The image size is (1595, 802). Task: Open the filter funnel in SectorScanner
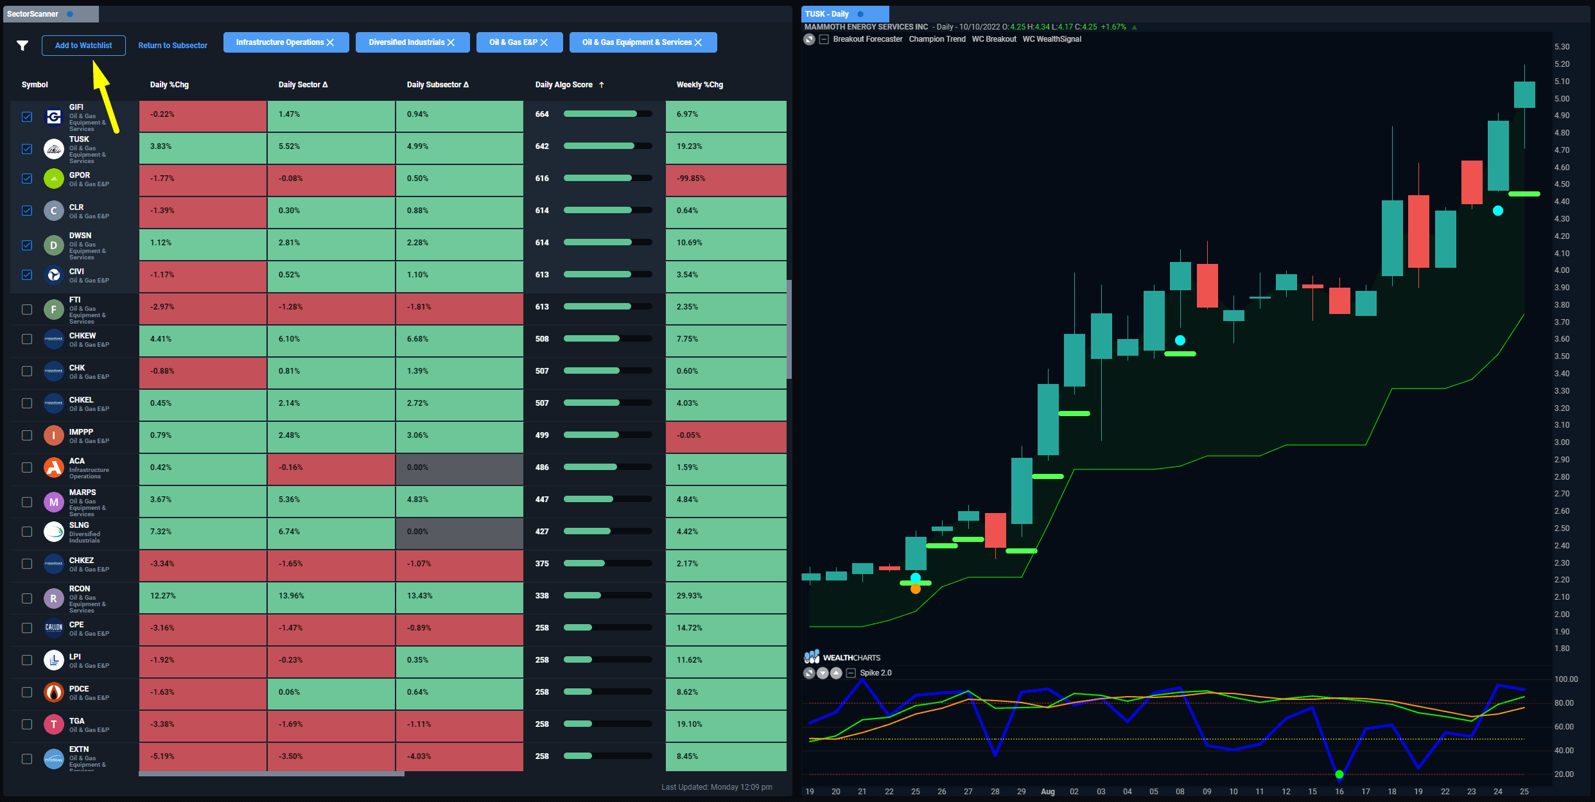pos(22,46)
